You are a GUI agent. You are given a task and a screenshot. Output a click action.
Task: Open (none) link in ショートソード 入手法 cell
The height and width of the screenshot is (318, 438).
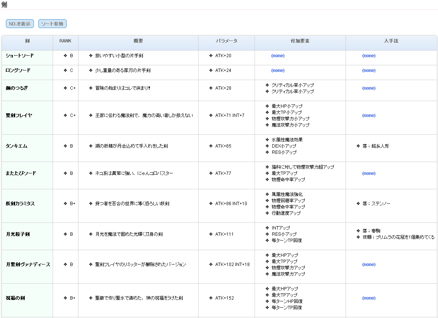tap(369, 56)
